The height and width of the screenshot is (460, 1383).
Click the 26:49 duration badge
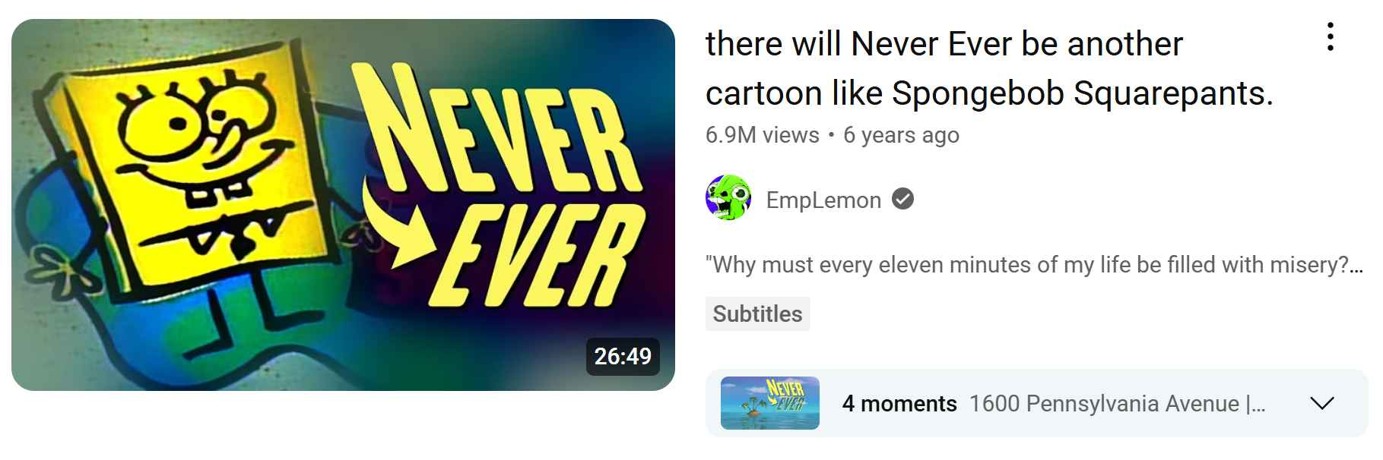tap(623, 356)
